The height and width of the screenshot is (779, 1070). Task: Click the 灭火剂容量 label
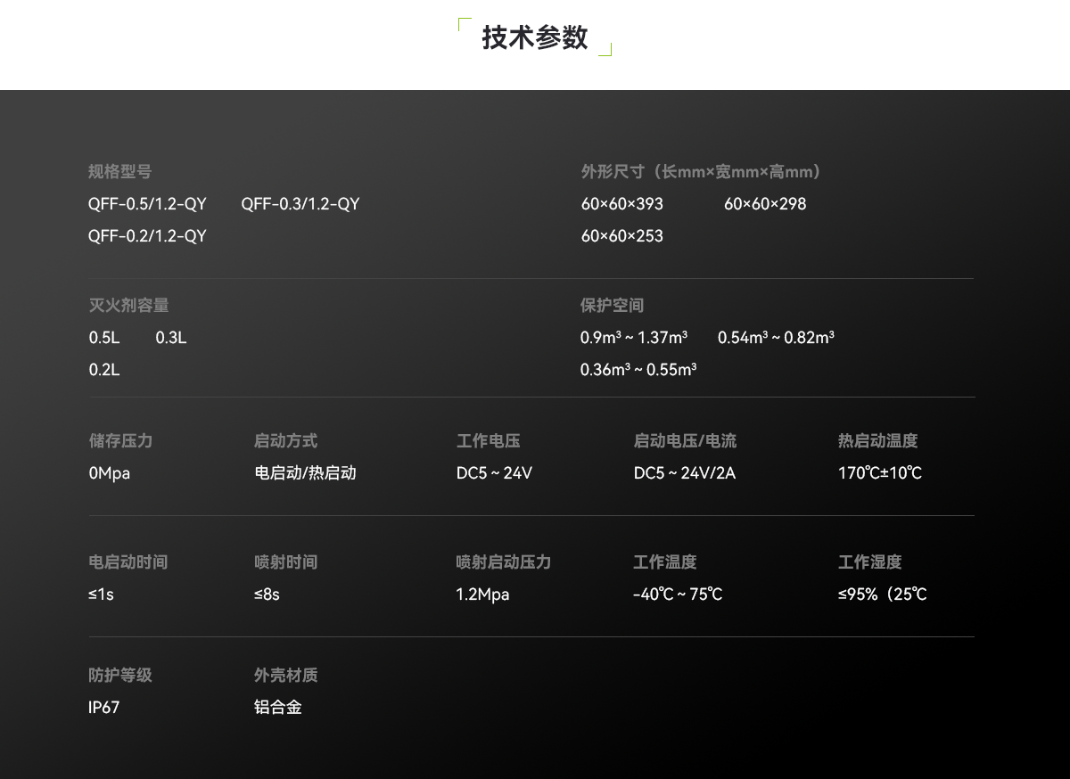pos(128,305)
